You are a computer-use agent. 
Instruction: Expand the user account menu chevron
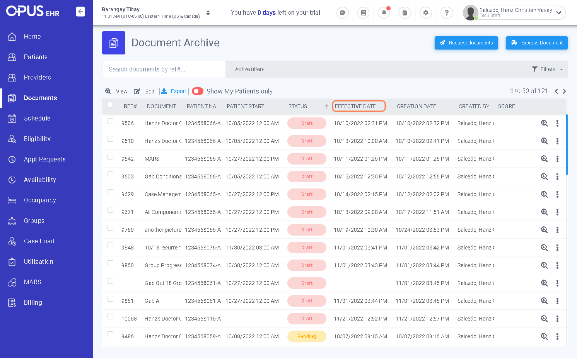[x=559, y=13]
